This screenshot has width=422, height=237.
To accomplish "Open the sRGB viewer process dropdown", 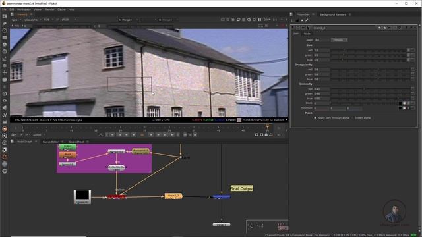I will 69,20.
